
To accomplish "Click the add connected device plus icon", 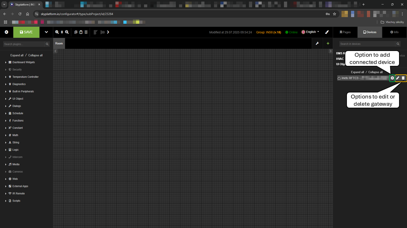I will pyautogui.click(x=392, y=78).
